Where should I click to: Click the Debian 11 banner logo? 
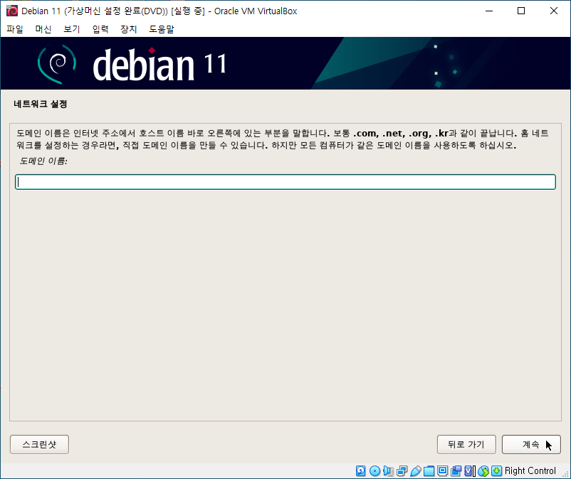[x=131, y=65]
